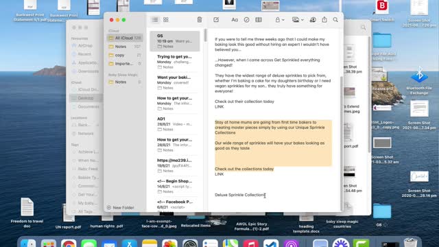Click the notes list scrollbar
Viewport: 439px width, 247px height.
tap(205, 35)
